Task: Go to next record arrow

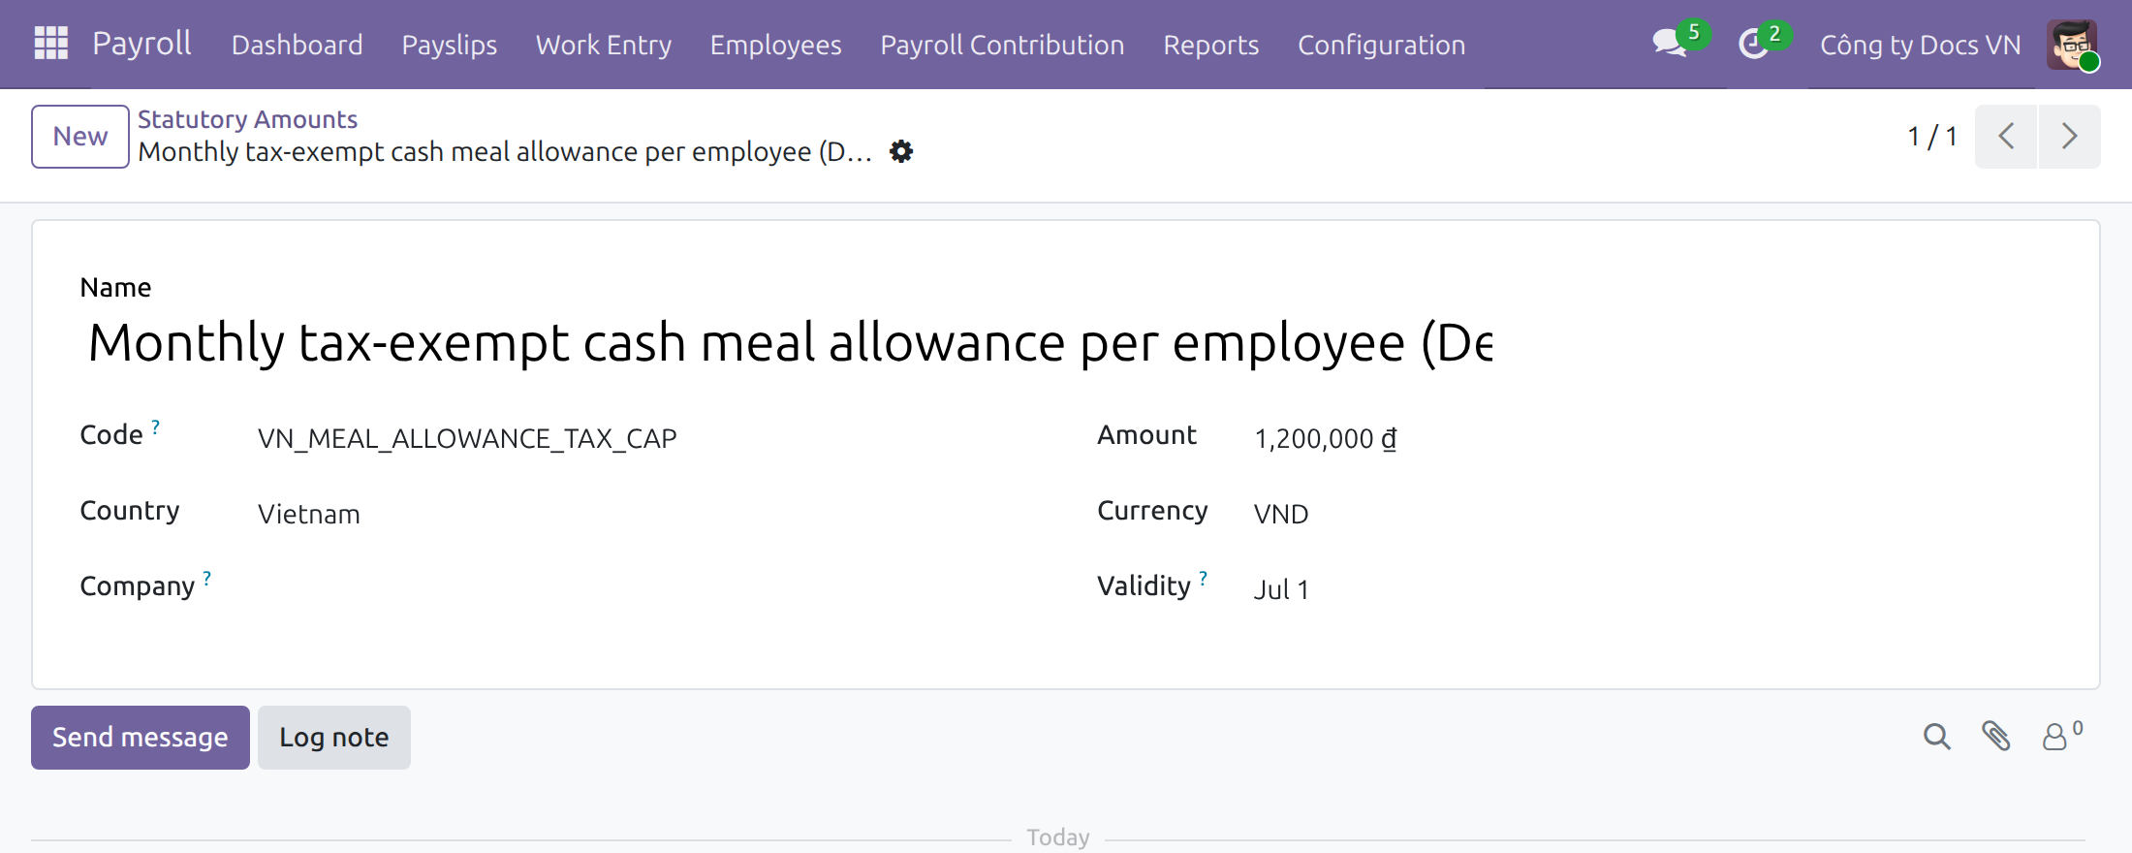Action: click(2070, 136)
